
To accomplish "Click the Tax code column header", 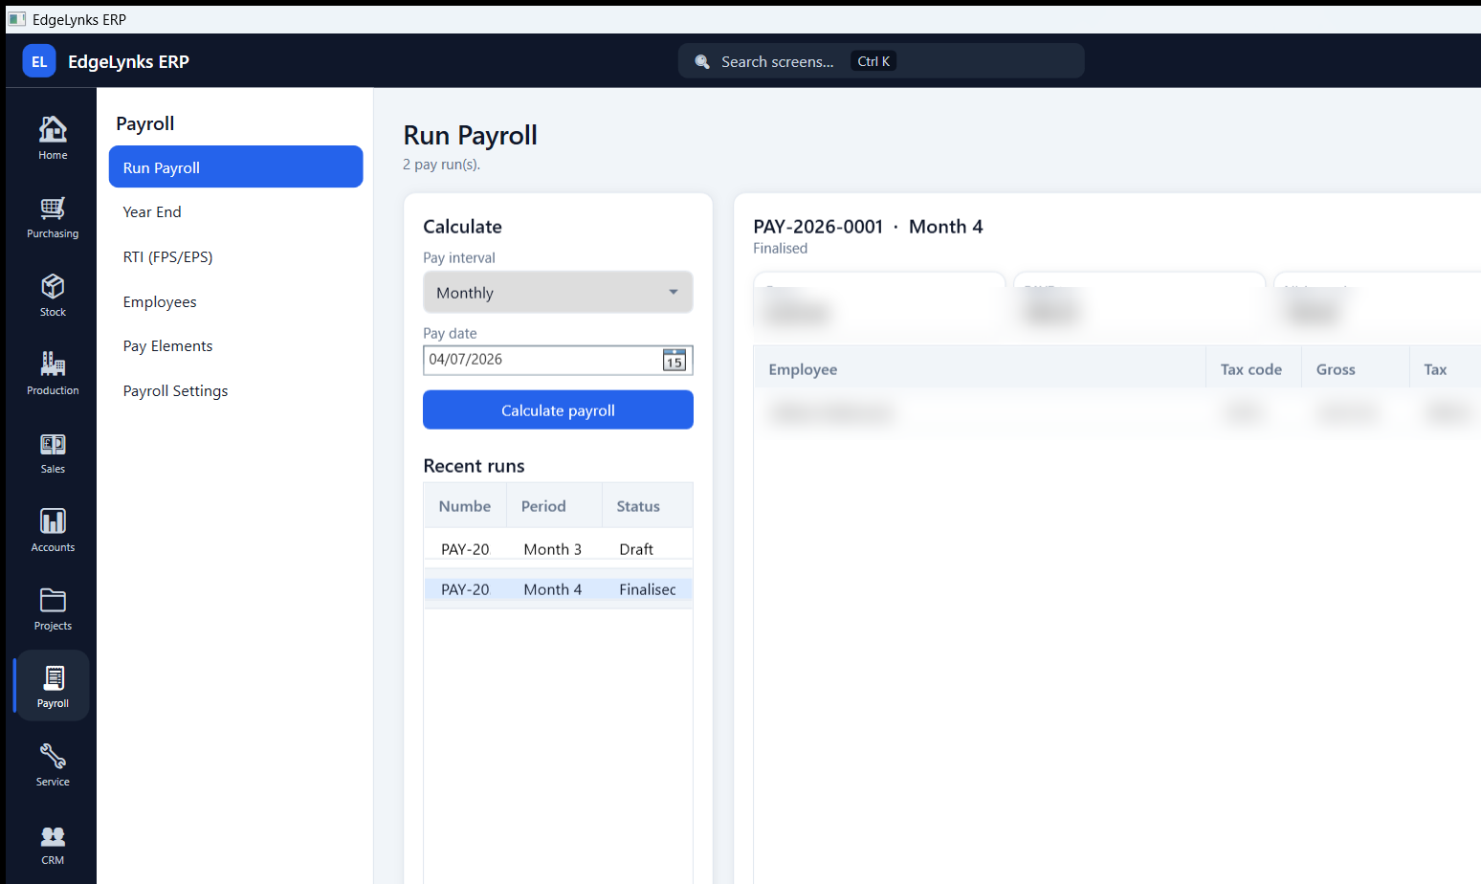I will 1253,369.
